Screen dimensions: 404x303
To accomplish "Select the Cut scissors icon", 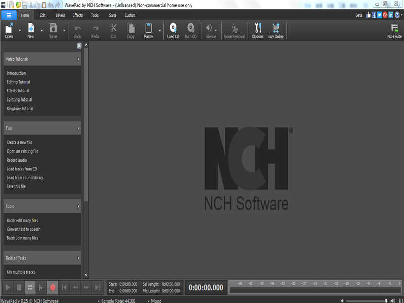I will (x=113, y=31).
